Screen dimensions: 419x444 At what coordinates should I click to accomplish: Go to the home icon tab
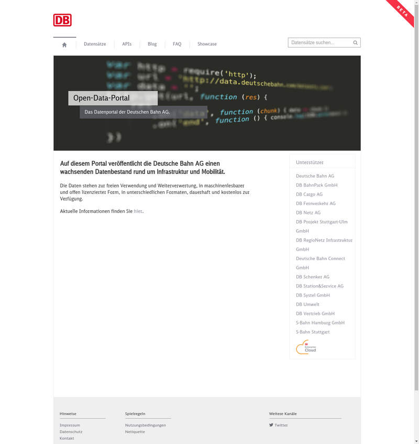pos(64,45)
